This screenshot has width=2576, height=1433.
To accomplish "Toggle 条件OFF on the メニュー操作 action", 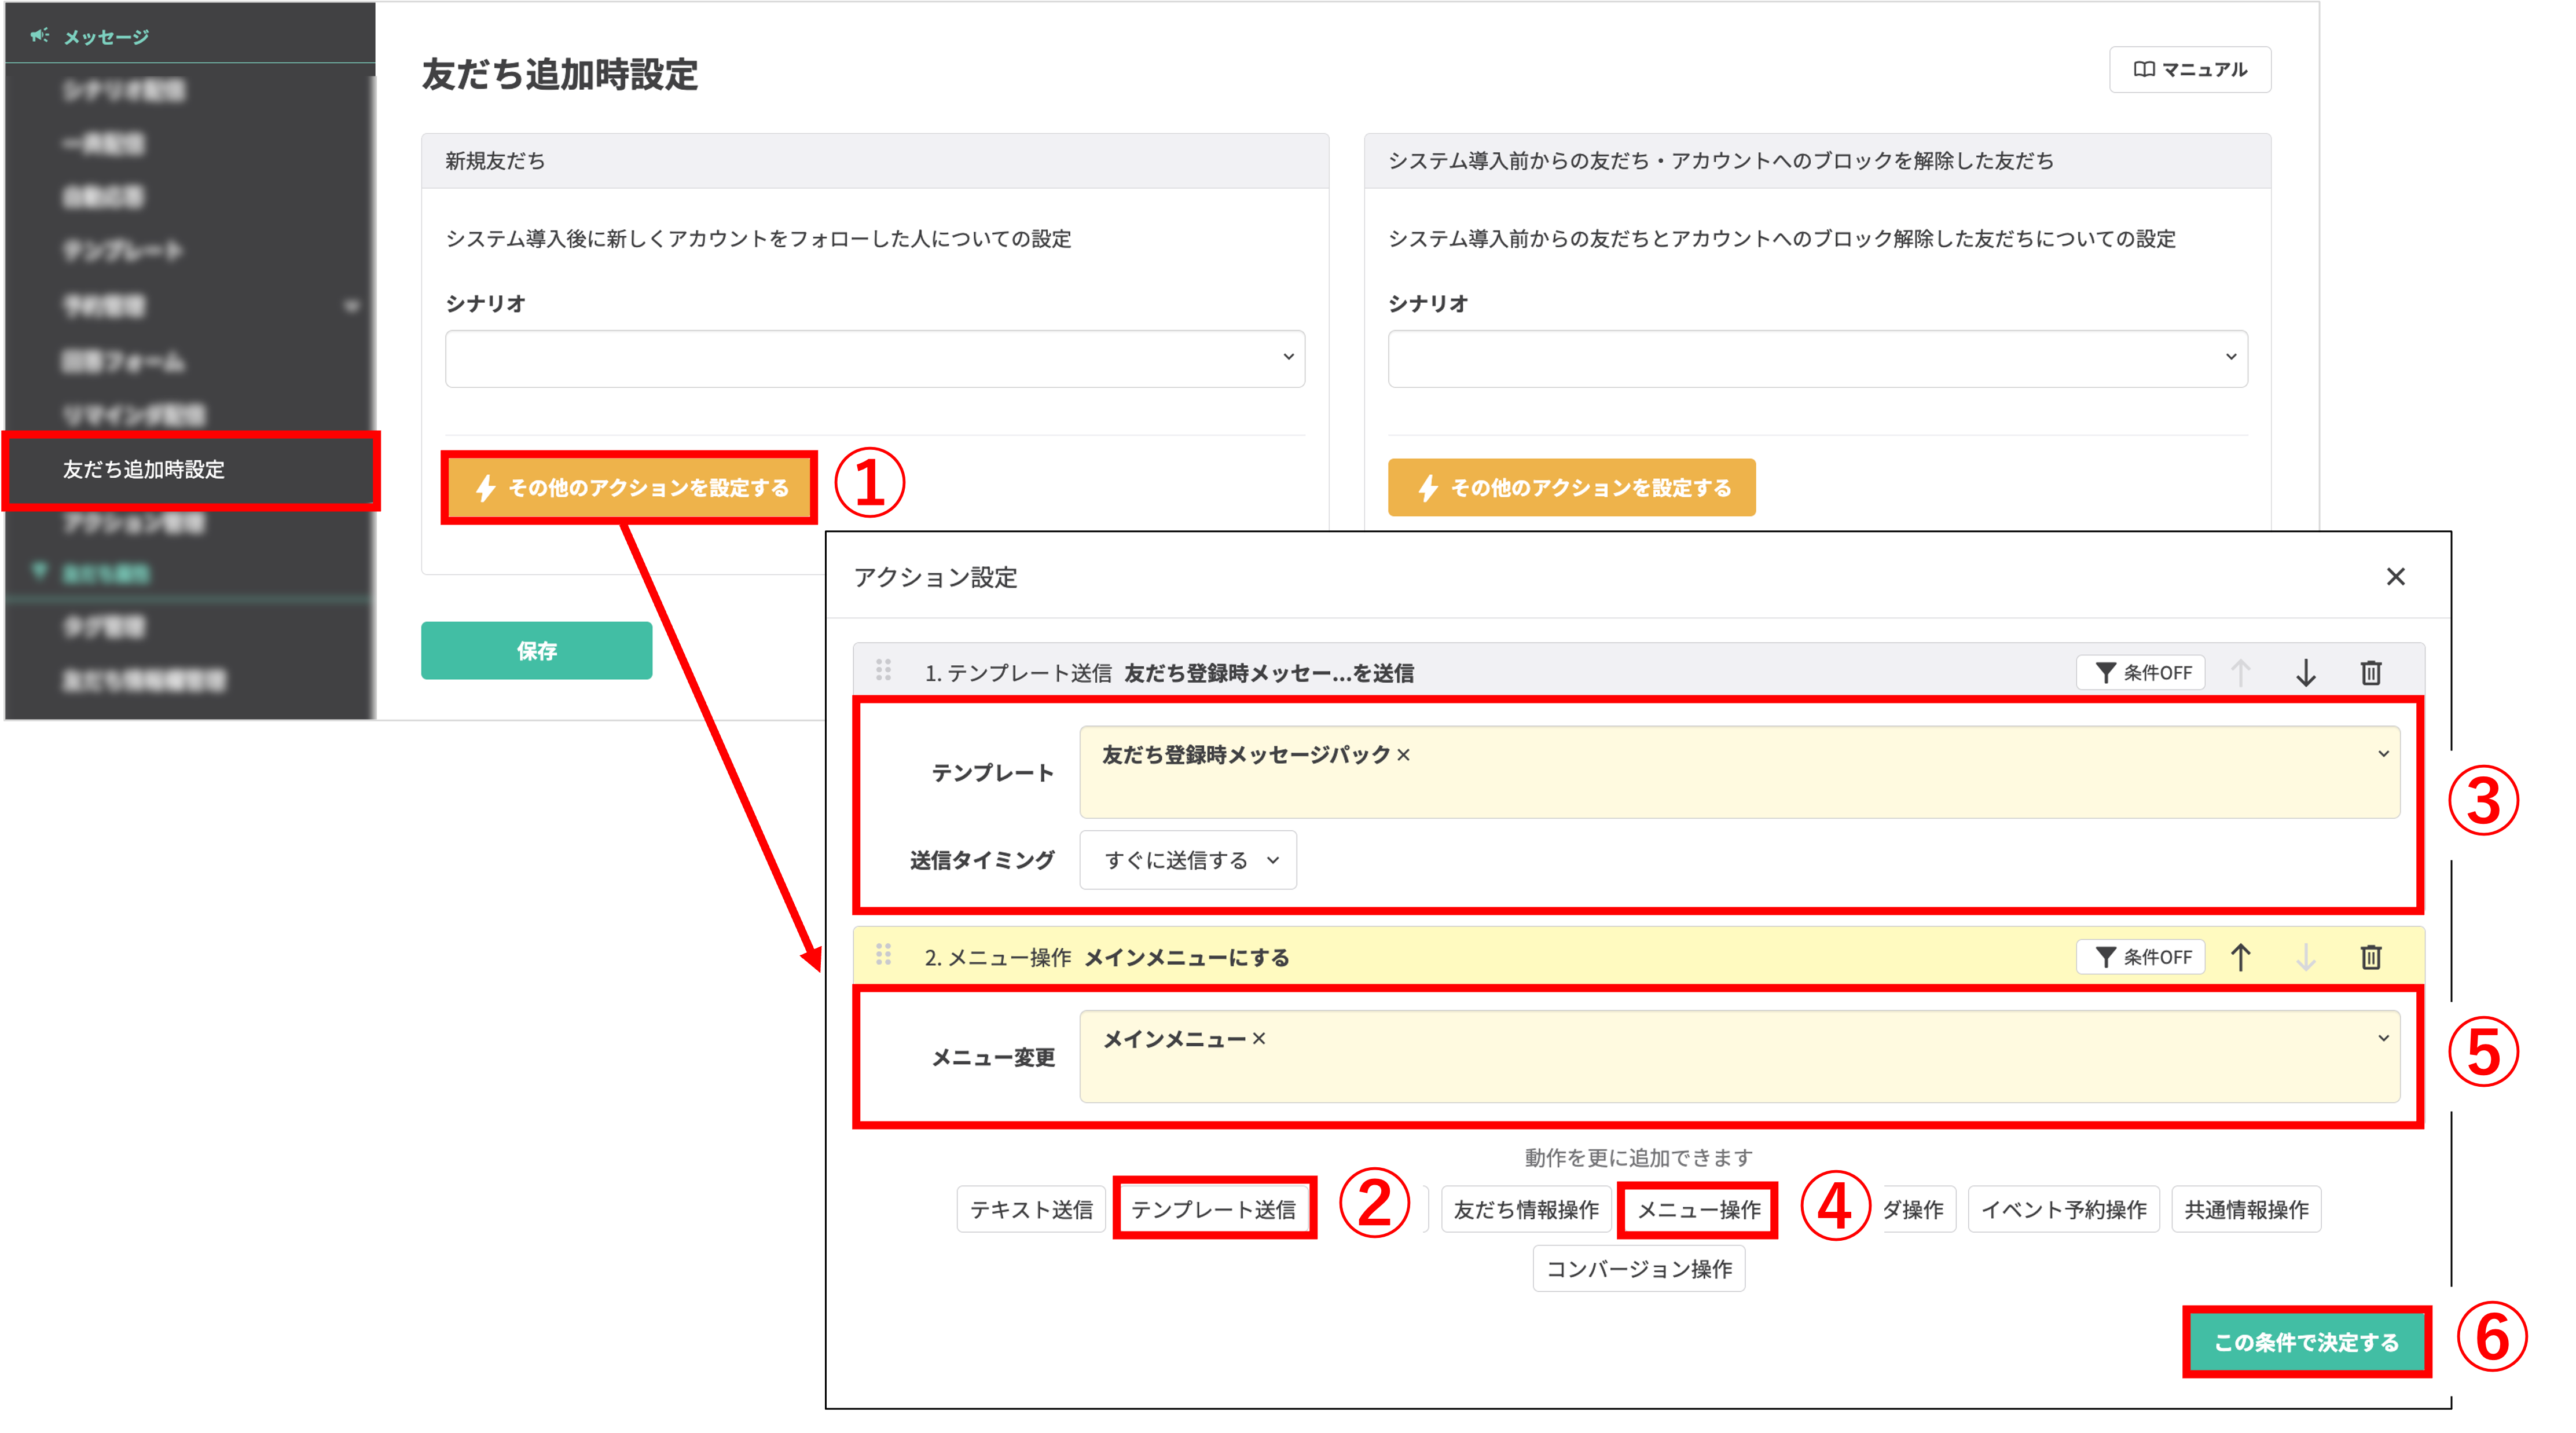I will (2140, 957).
